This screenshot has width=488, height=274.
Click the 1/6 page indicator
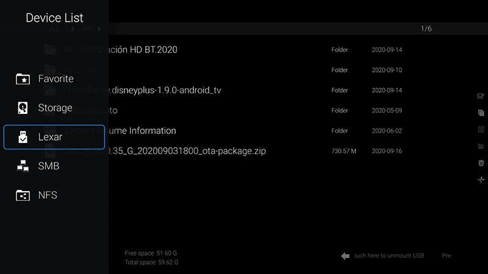click(426, 29)
